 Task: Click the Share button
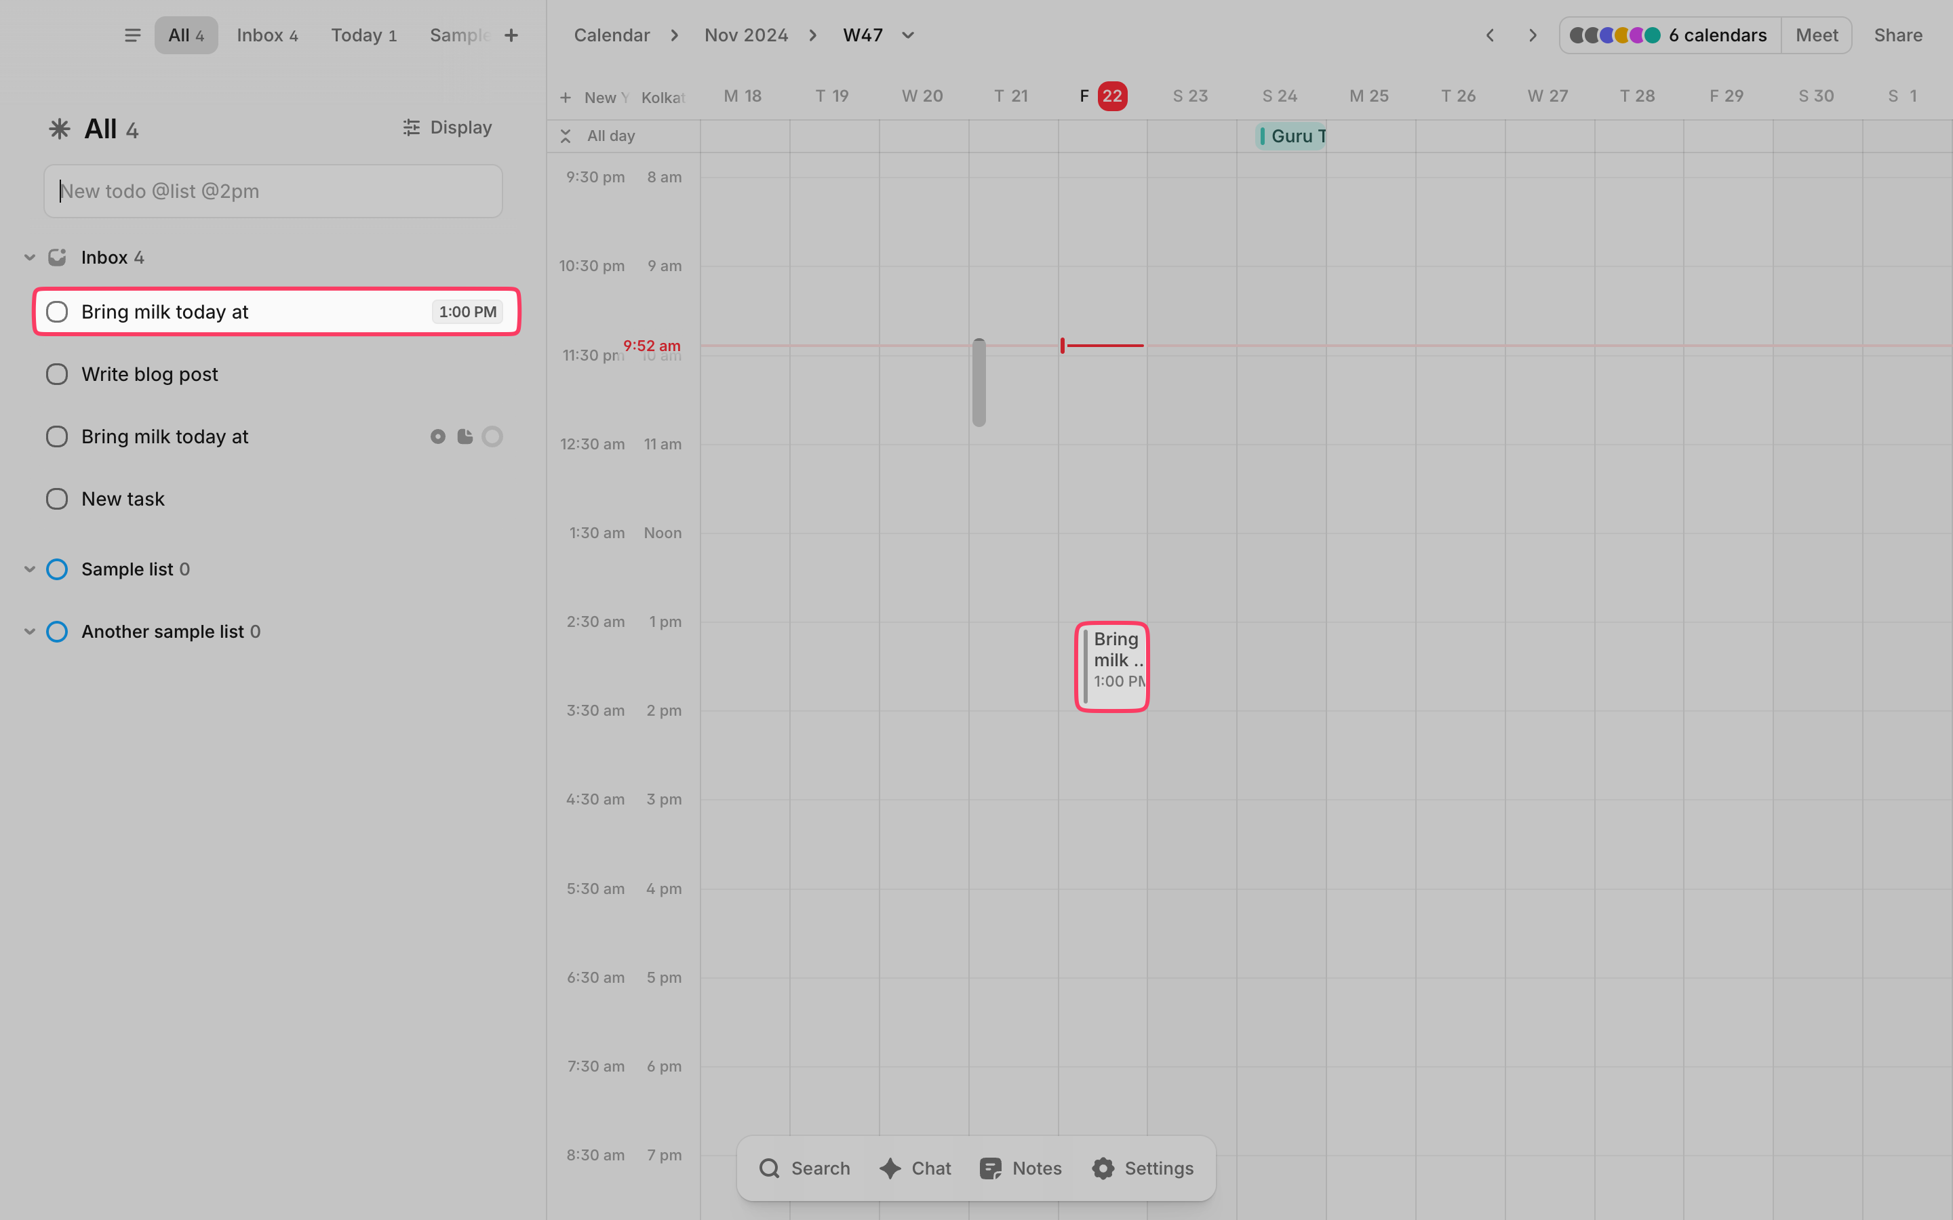click(x=1897, y=35)
